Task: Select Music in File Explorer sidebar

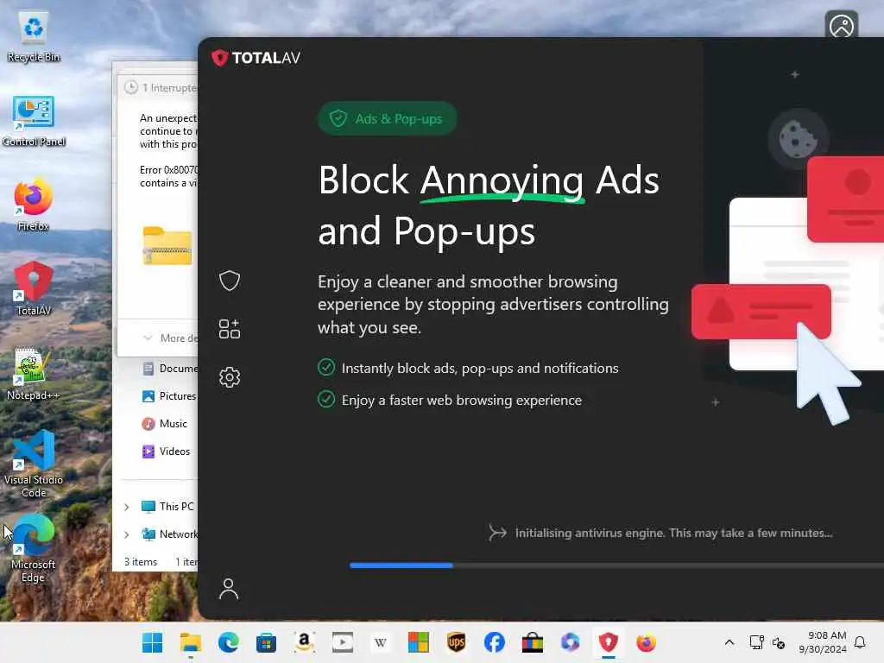Action: tap(164, 424)
